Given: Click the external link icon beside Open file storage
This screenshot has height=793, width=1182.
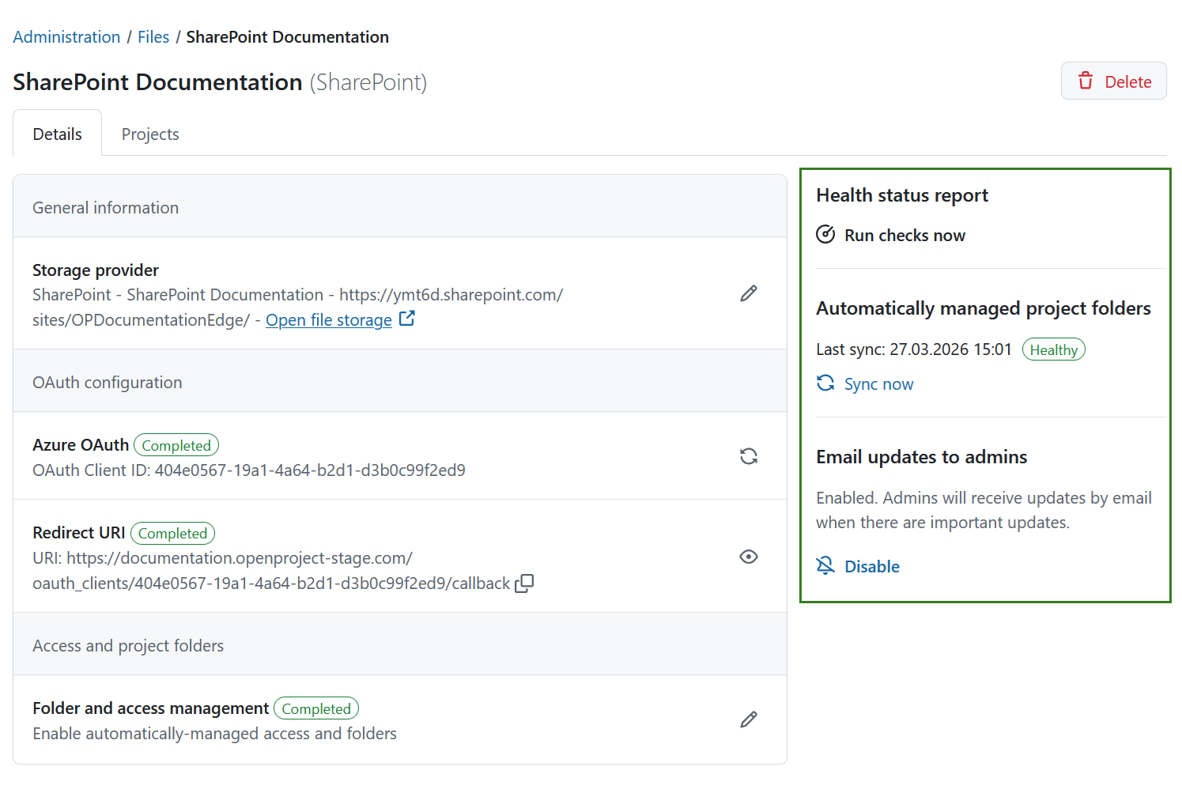Looking at the screenshot, I should pyautogui.click(x=406, y=317).
